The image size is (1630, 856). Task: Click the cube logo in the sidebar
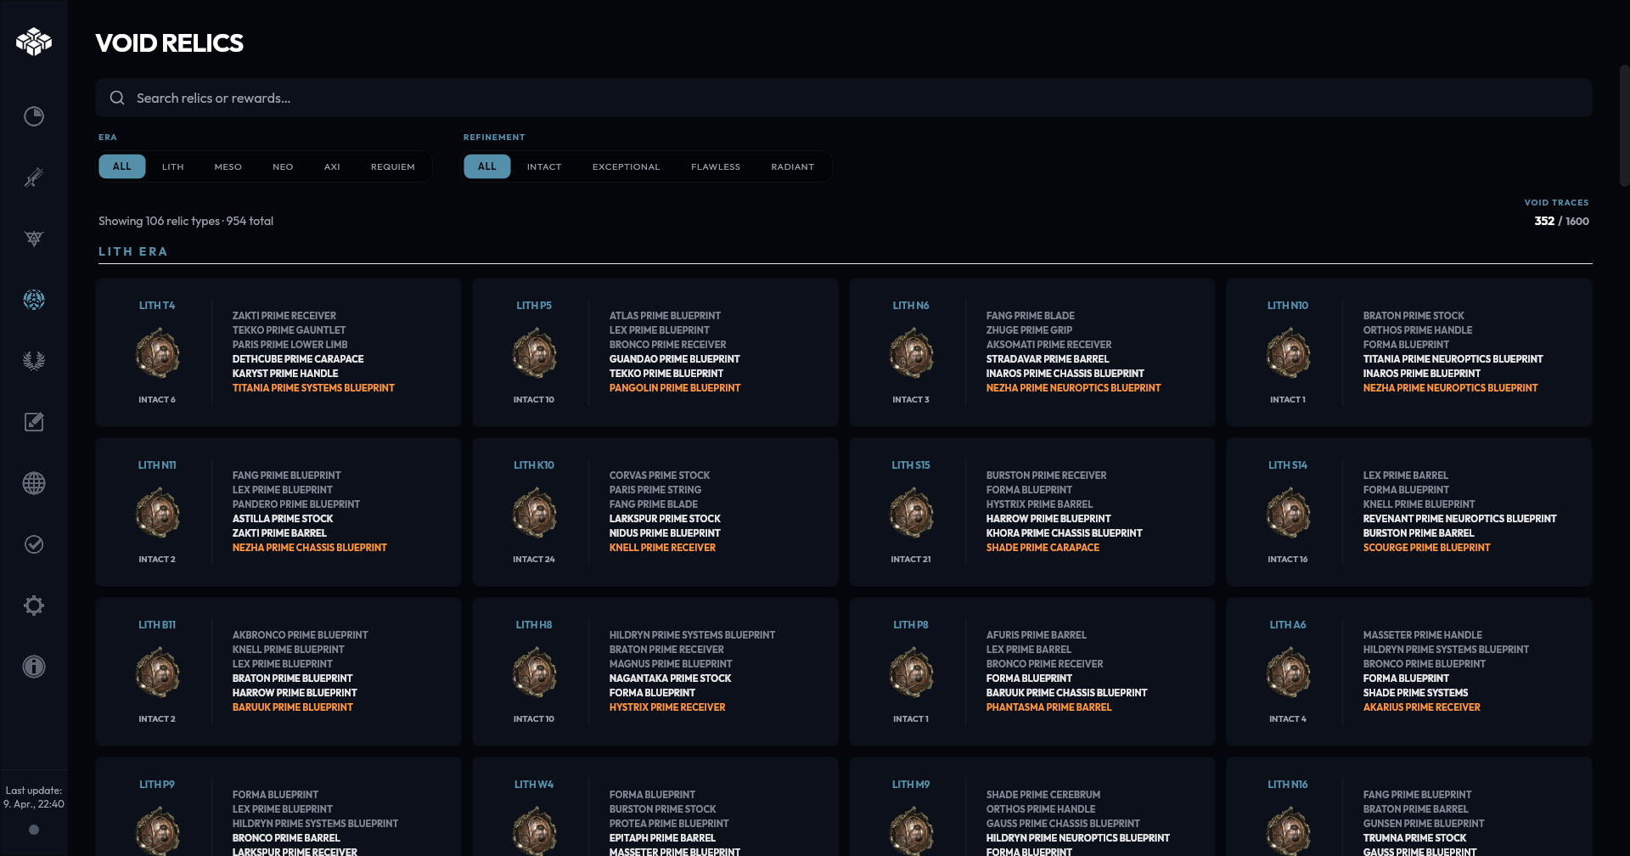pos(34,42)
